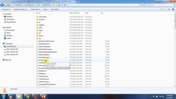Select Local Disk (C:) in sidebar

(11, 46)
